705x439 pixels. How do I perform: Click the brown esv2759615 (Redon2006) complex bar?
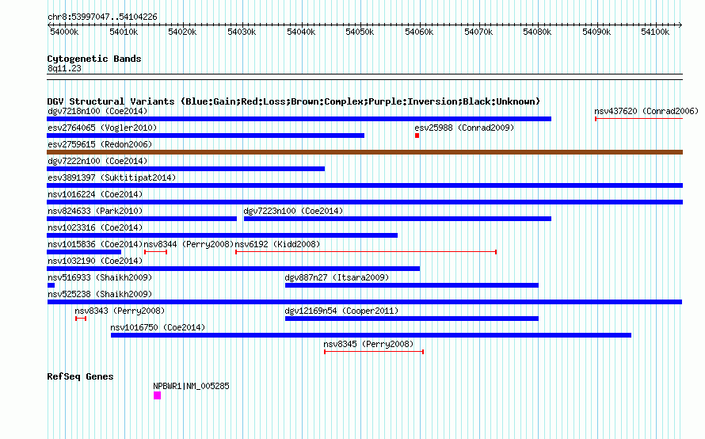point(364,152)
